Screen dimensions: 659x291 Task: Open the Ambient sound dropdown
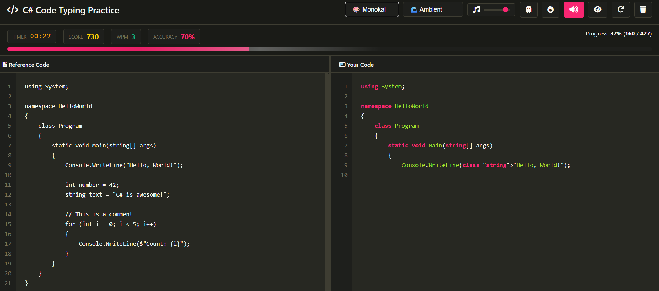[433, 9]
